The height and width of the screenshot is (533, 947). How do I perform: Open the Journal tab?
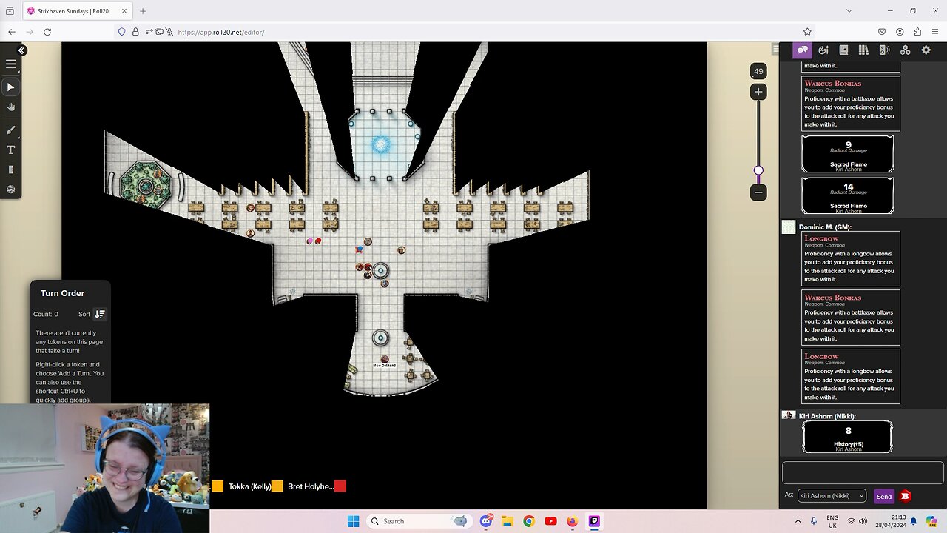tap(843, 50)
